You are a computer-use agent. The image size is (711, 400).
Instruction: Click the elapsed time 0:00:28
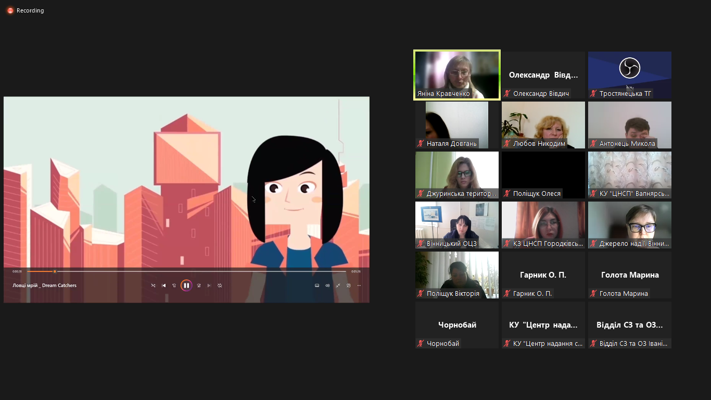17,271
